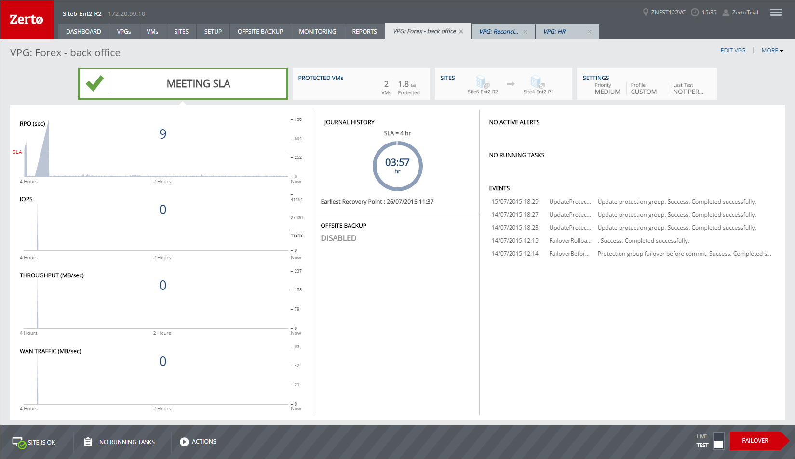Image resolution: width=795 pixels, height=459 pixels.
Task: Click SITE IS OK status text
Action: coord(41,443)
